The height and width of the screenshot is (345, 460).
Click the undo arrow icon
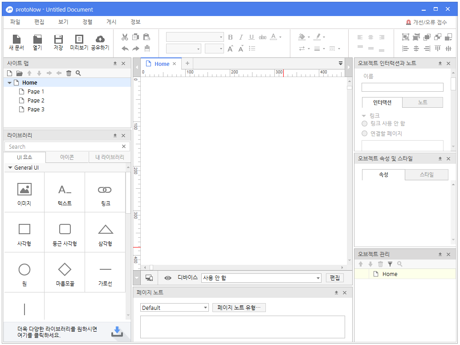125,49
